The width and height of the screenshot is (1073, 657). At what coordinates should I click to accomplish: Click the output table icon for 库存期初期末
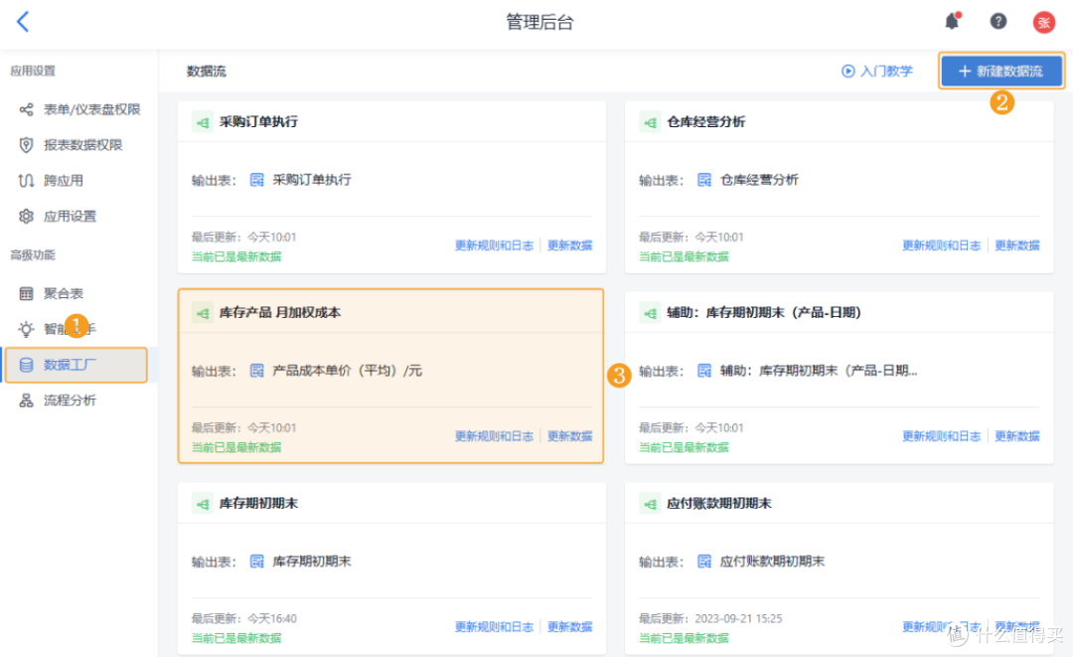tap(256, 562)
